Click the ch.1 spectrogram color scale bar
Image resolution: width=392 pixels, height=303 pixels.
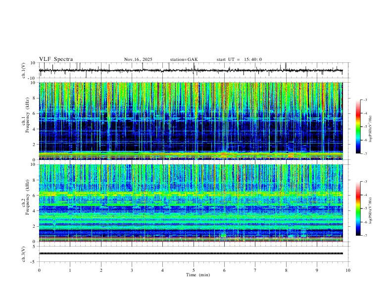click(x=358, y=127)
